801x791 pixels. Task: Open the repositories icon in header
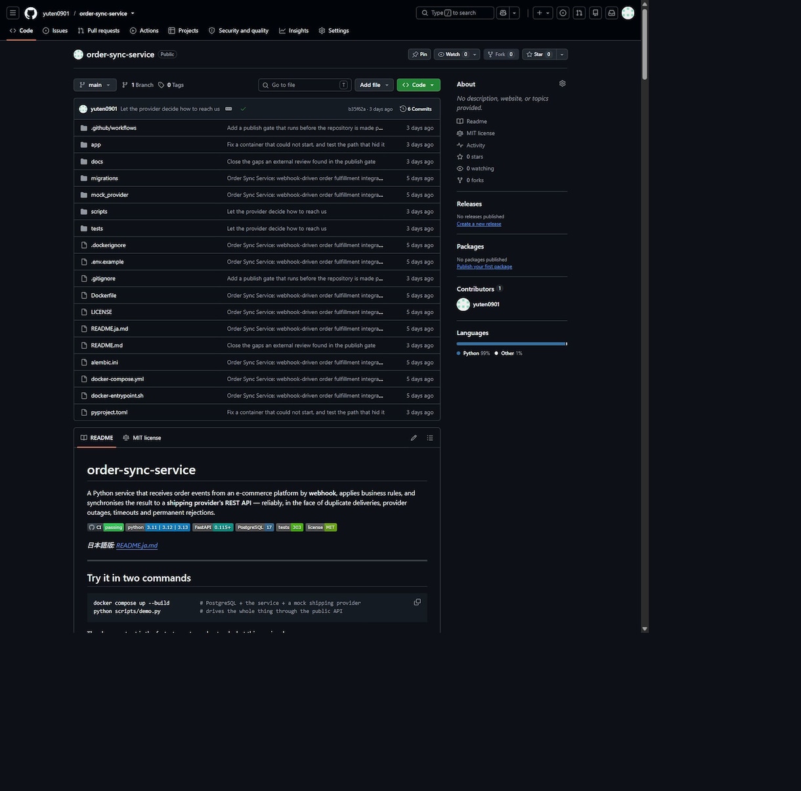coord(595,12)
